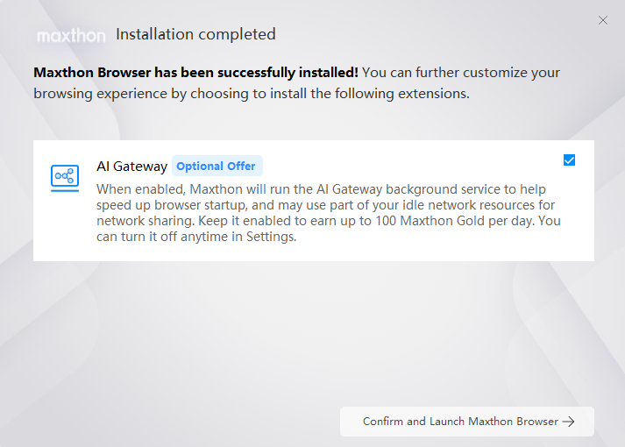625x447 pixels.
Task: Click the bold successfully installed message
Action: 195,73
